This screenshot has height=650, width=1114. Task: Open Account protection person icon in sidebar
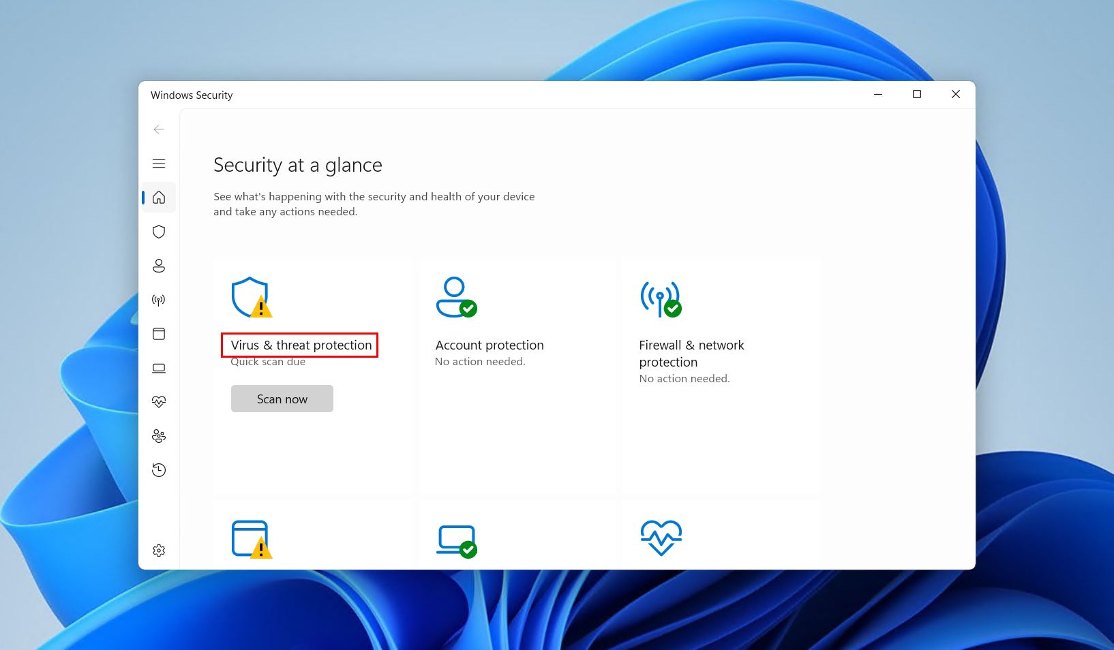(x=159, y=266)
